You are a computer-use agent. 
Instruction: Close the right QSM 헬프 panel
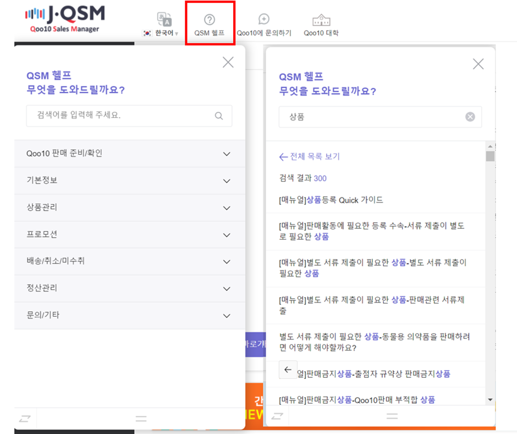point(478,64)
